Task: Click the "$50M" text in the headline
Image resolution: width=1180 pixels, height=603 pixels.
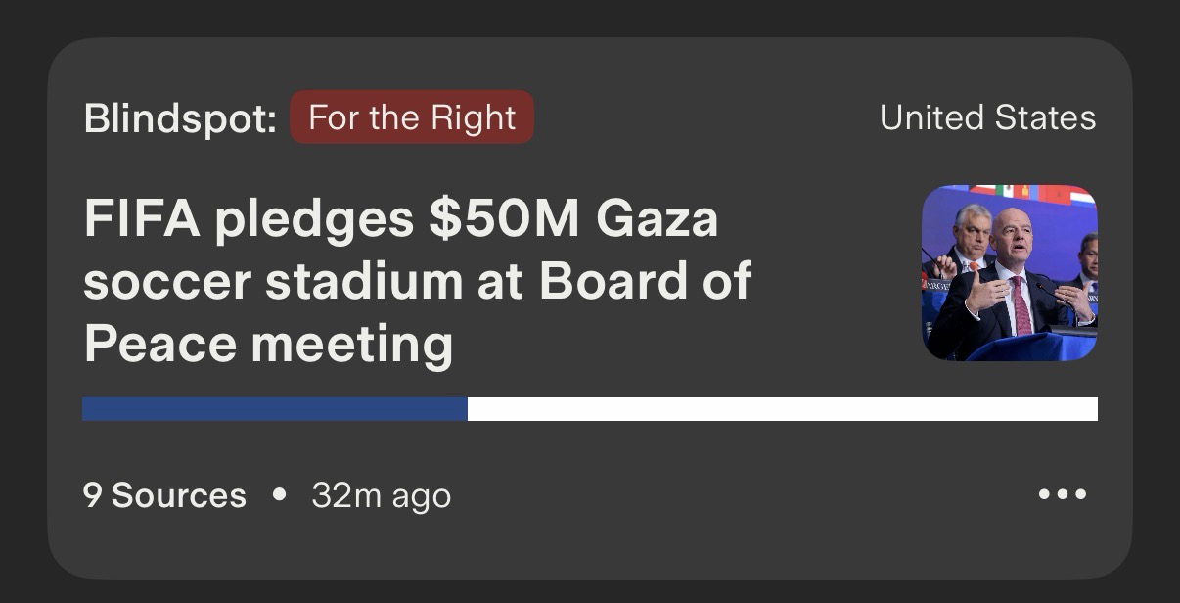Action: pos(504,218)
